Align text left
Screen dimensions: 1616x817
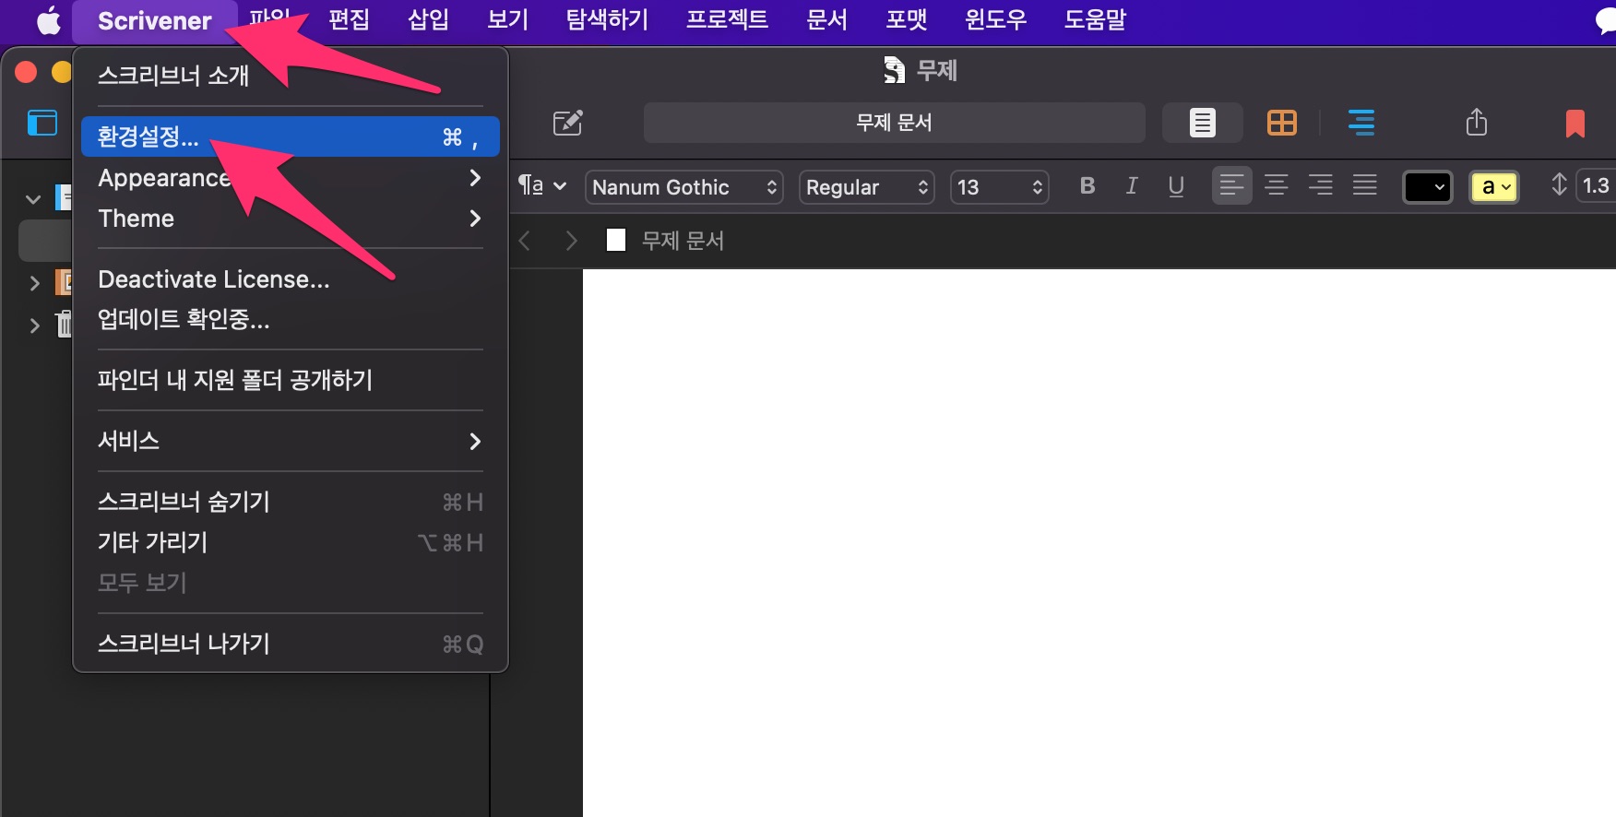coord(1231,186)
